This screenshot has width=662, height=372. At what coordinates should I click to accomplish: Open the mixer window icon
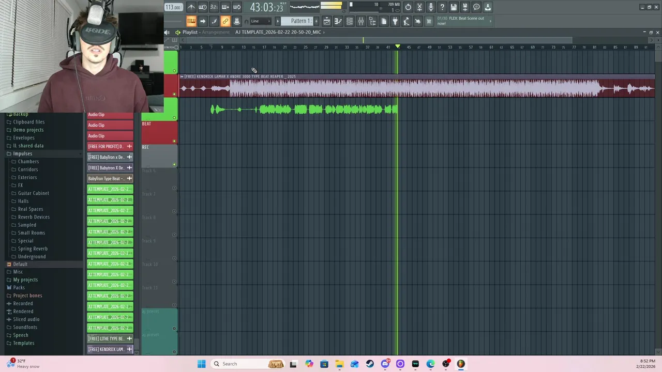361,21
